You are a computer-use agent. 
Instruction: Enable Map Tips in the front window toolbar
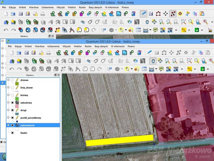[161, 69]
